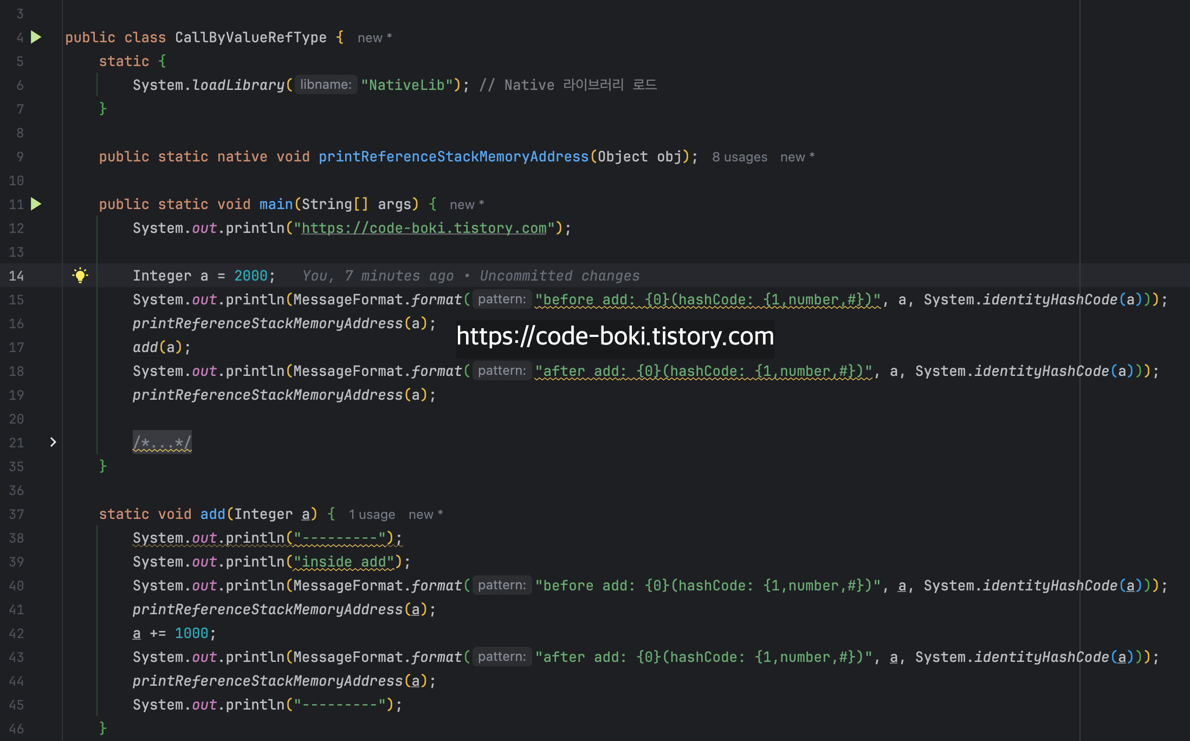
Task: Click the '1 usage' hint beside add method
Action: coord(371,515)
